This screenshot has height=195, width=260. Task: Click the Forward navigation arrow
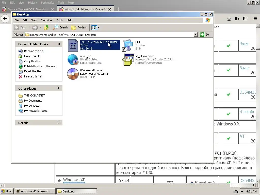[x=35, y=27]
